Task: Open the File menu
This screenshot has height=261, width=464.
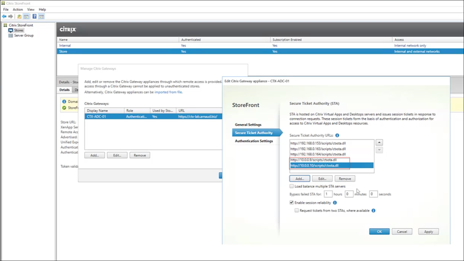Action: pyautogui.click(x=6, y=10)
